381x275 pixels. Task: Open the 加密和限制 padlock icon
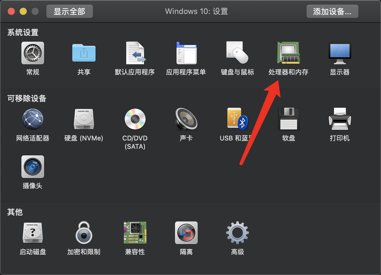tap(84, 233)
